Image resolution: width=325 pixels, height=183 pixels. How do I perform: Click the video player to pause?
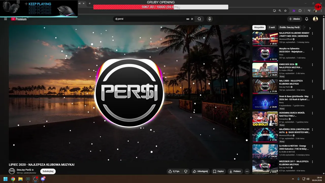tap(129, 93)
